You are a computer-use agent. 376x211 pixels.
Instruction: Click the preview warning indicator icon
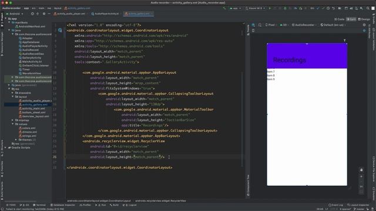364,25
